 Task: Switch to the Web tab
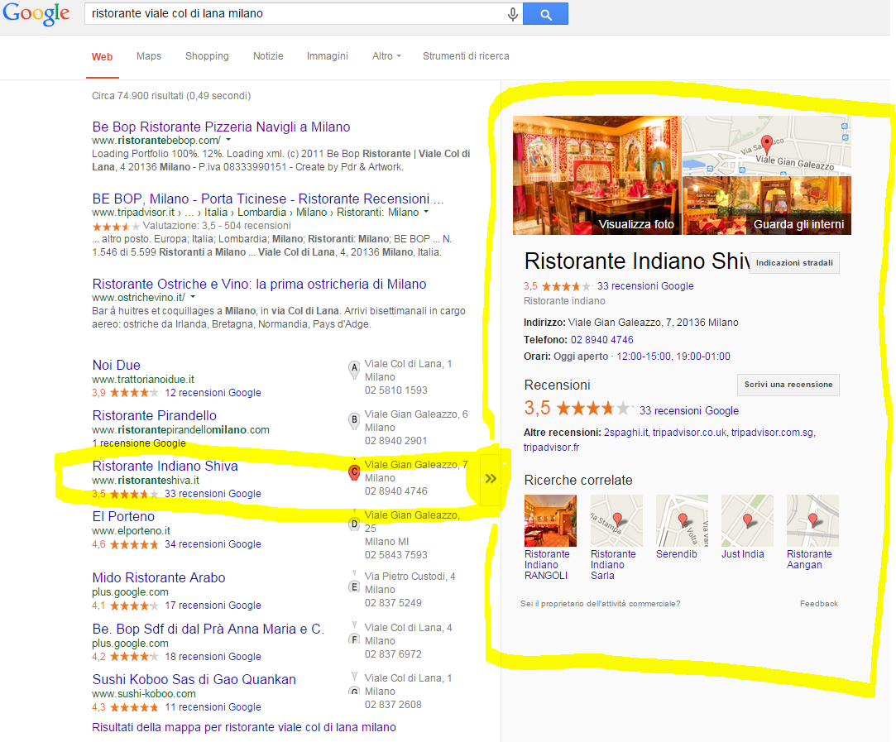[103, 56]
